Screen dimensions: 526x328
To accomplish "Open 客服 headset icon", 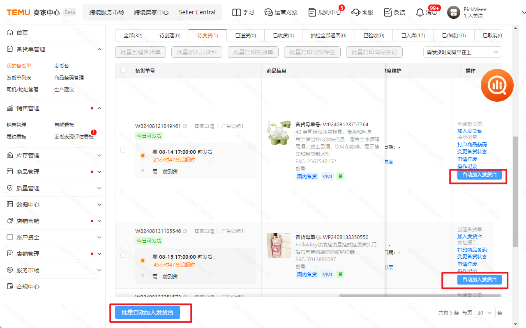I will tap(356, 12).
